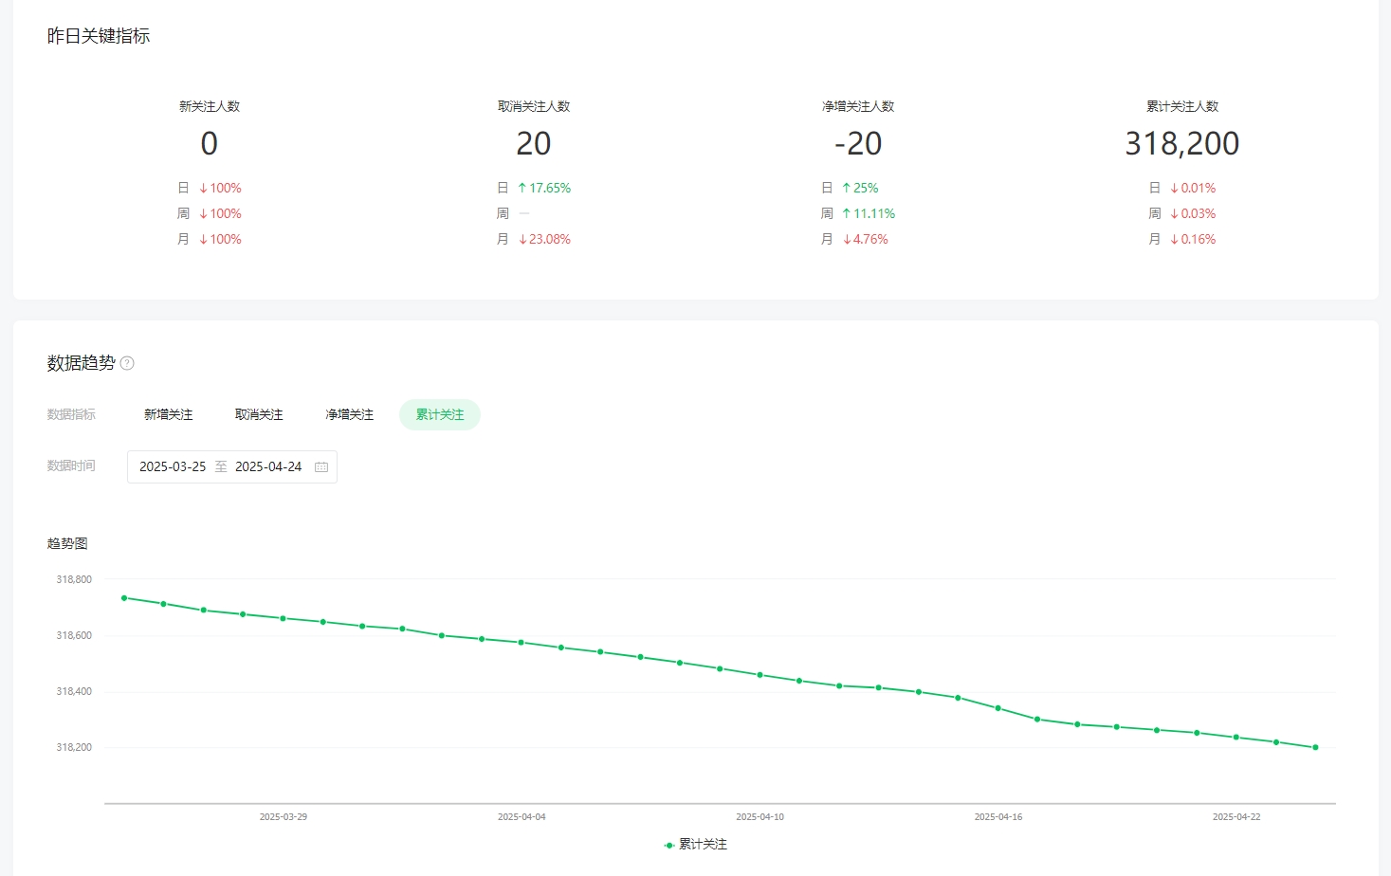Viewport: 1391px width, 876px height.
Task: Click the 累计关注人数 value 318,200
Action: pyautogui.click(x=1182, y=143)
